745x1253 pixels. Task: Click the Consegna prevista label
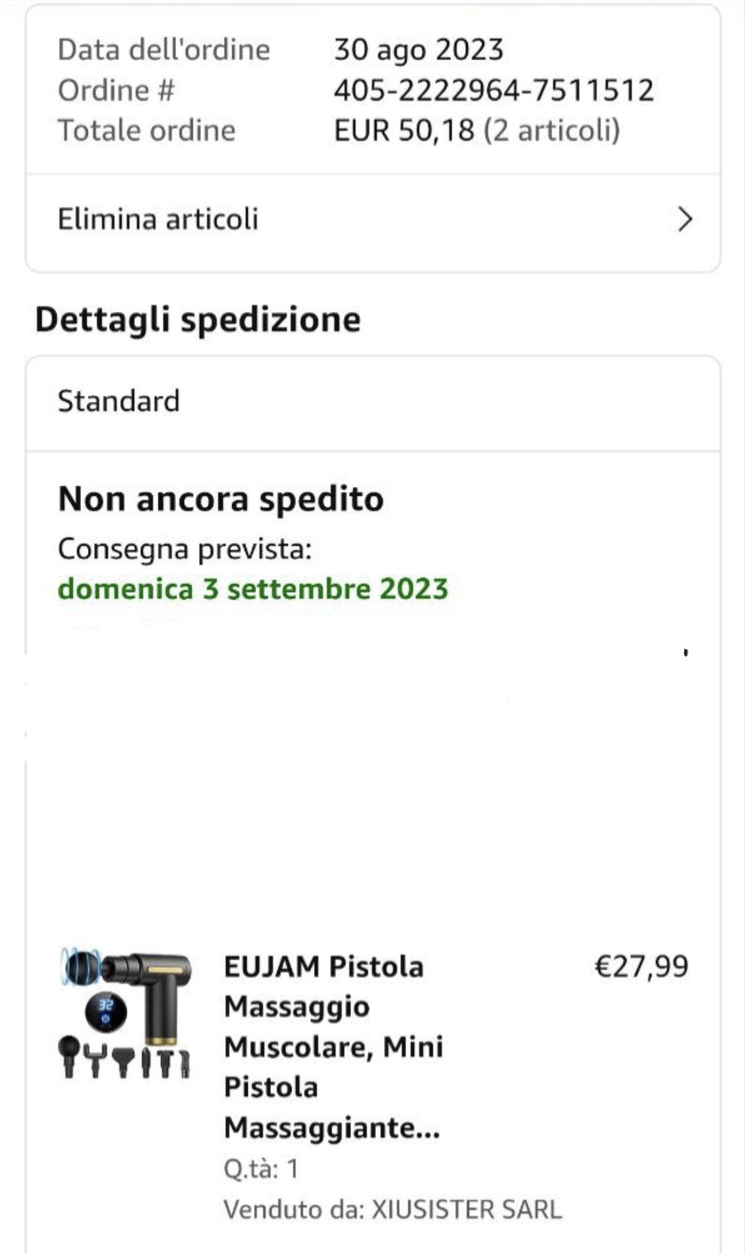click(185, 549)
